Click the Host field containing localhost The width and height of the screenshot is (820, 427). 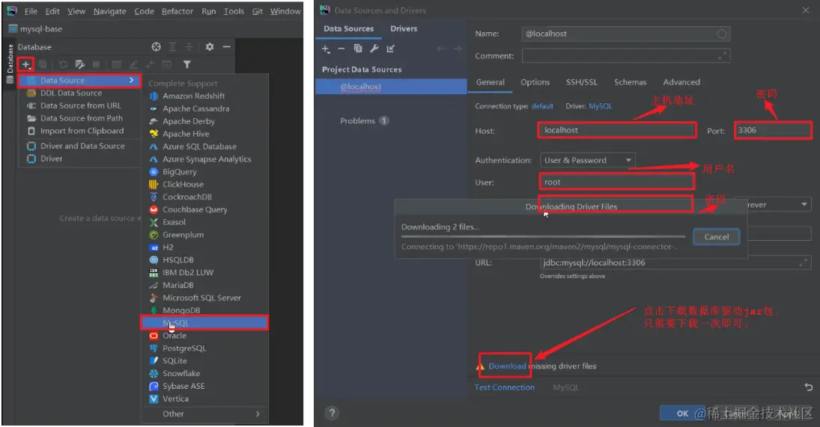pos(617,130)
